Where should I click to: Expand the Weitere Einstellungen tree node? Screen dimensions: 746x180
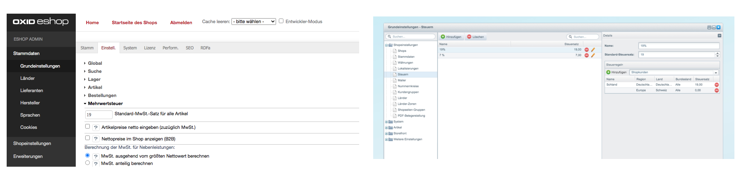[387, 139]
